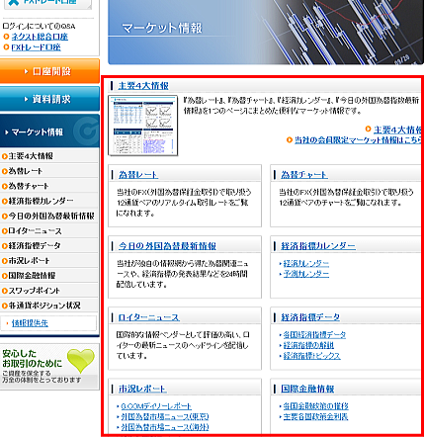
Task: Open the GCOMデイリーレポート sub-link
Action: (156, 406)
